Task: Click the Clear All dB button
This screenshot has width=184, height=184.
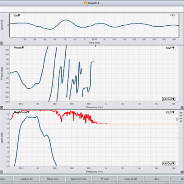Action: [131, 179]
